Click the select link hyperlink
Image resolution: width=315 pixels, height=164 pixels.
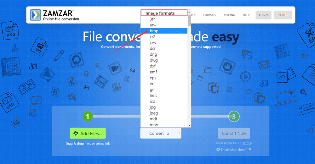click(103, 144)
